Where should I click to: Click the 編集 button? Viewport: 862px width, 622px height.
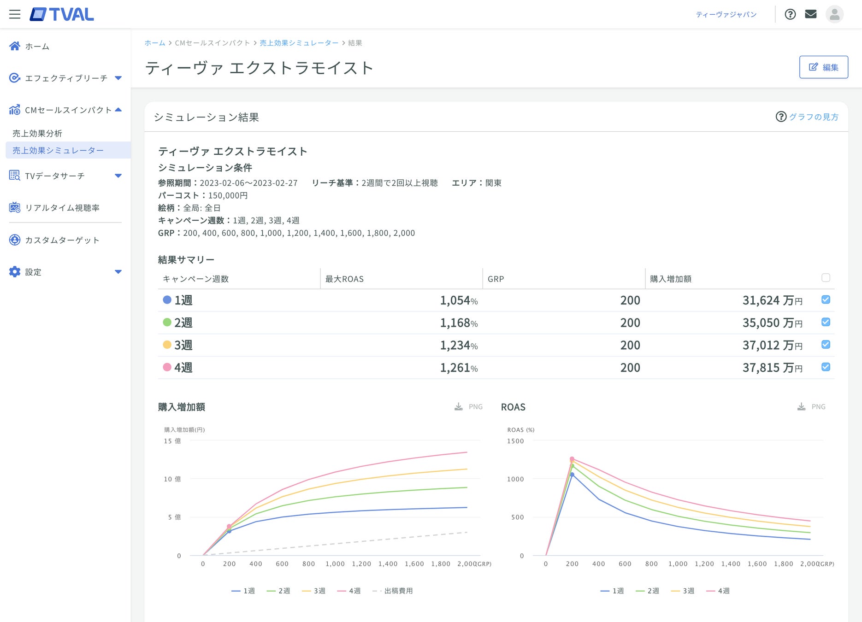point(824,67)
